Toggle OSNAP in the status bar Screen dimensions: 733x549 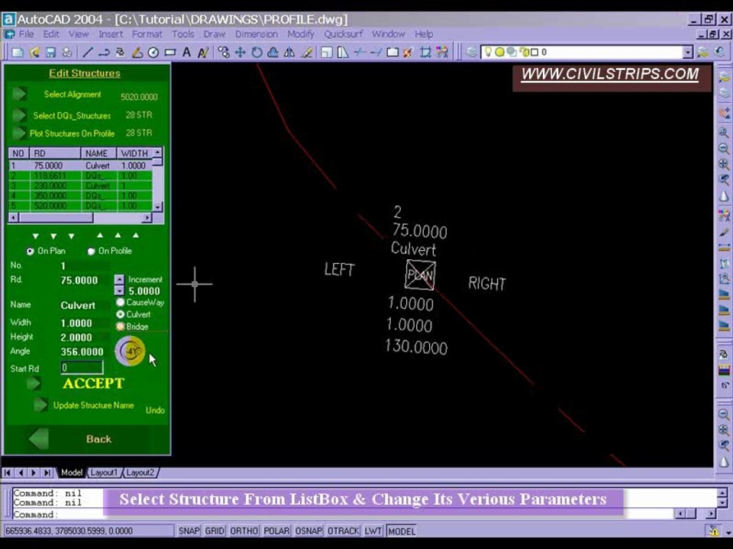coord(308,531)
